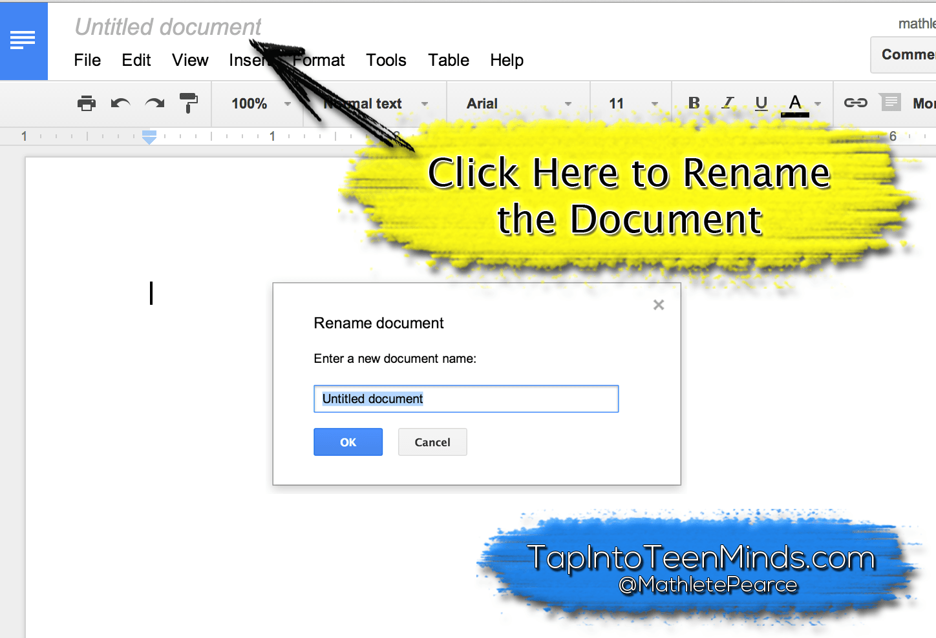Click the Google Docs home hamburger icon
Viewport: 936px width, 638px height.
(x=23, y=40)
